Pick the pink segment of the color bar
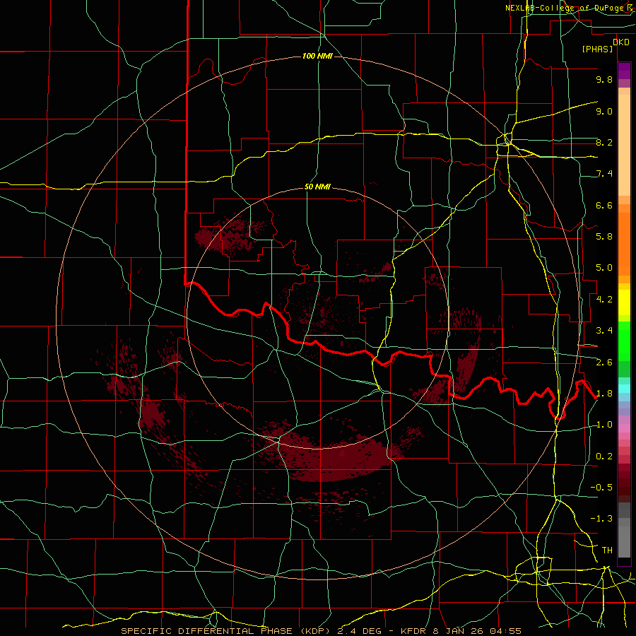 624,428
